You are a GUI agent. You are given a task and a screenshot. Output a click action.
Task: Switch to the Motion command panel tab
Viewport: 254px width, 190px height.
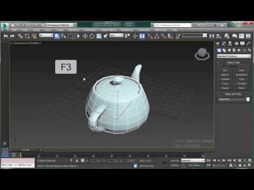[x=237, y=43]
